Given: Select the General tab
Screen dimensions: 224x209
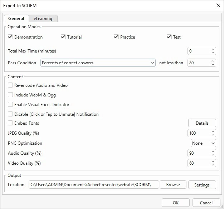Looking at the screenshot, I should click(x=16, y=19).
